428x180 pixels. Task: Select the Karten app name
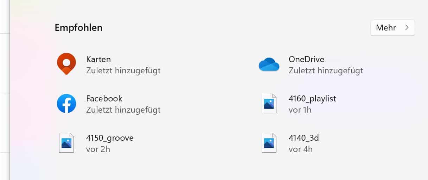pyautogui.click(x=98, y=59)
